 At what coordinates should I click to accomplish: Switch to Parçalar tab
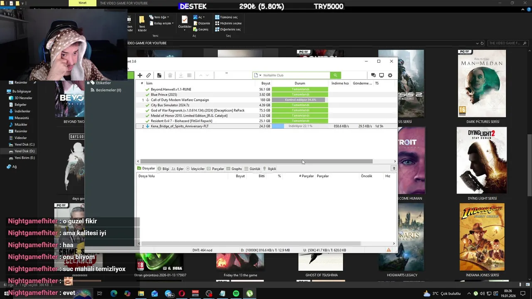[215, 169]
